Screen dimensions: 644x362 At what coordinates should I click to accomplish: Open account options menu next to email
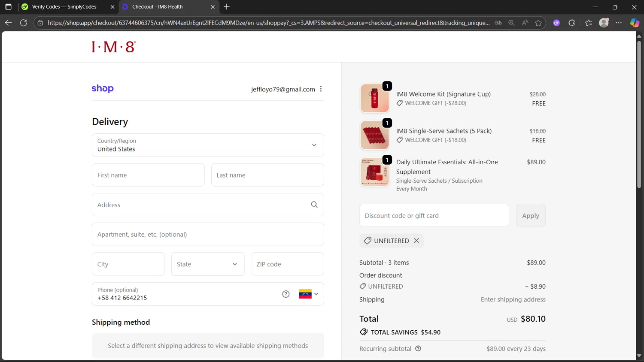(321, 89)
